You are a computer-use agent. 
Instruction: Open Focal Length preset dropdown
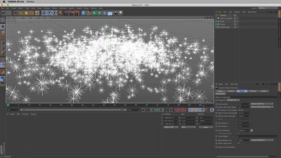[x=262, y=104]
